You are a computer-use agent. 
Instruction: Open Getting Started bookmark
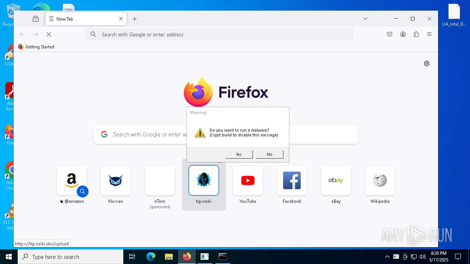point(36,47)
